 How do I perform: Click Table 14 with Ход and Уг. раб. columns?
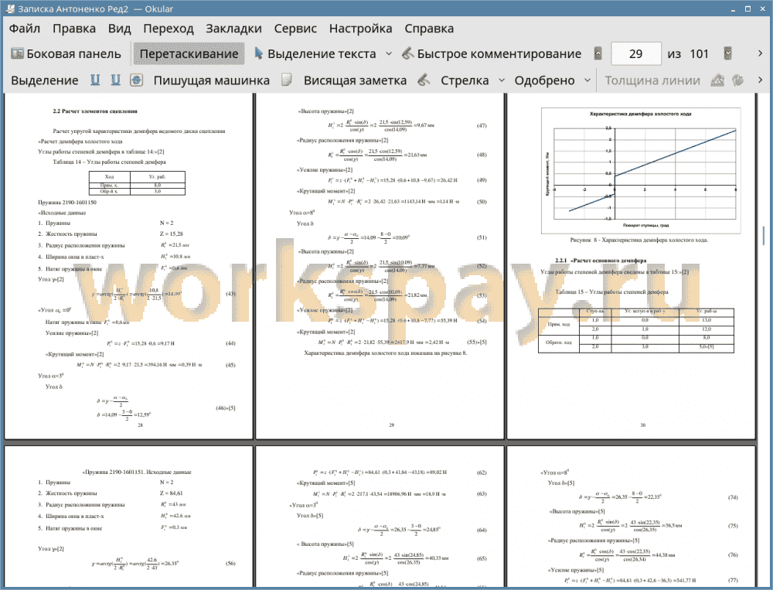click(x=137, y=182)
